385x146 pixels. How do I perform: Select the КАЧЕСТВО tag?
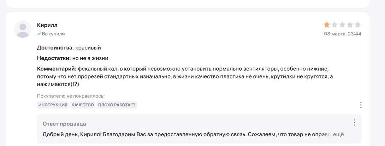click(x=83, y=105)
